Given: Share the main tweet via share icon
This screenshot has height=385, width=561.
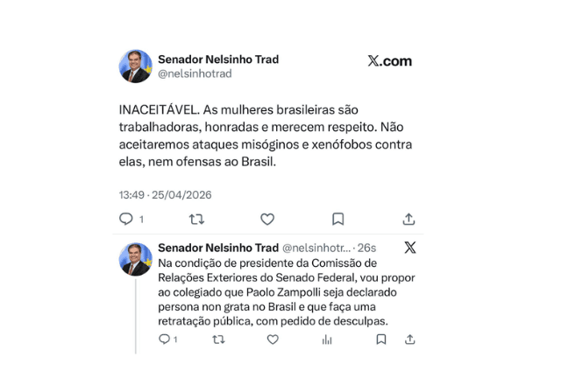Looking at the screenshot, I should click(408, 219).
